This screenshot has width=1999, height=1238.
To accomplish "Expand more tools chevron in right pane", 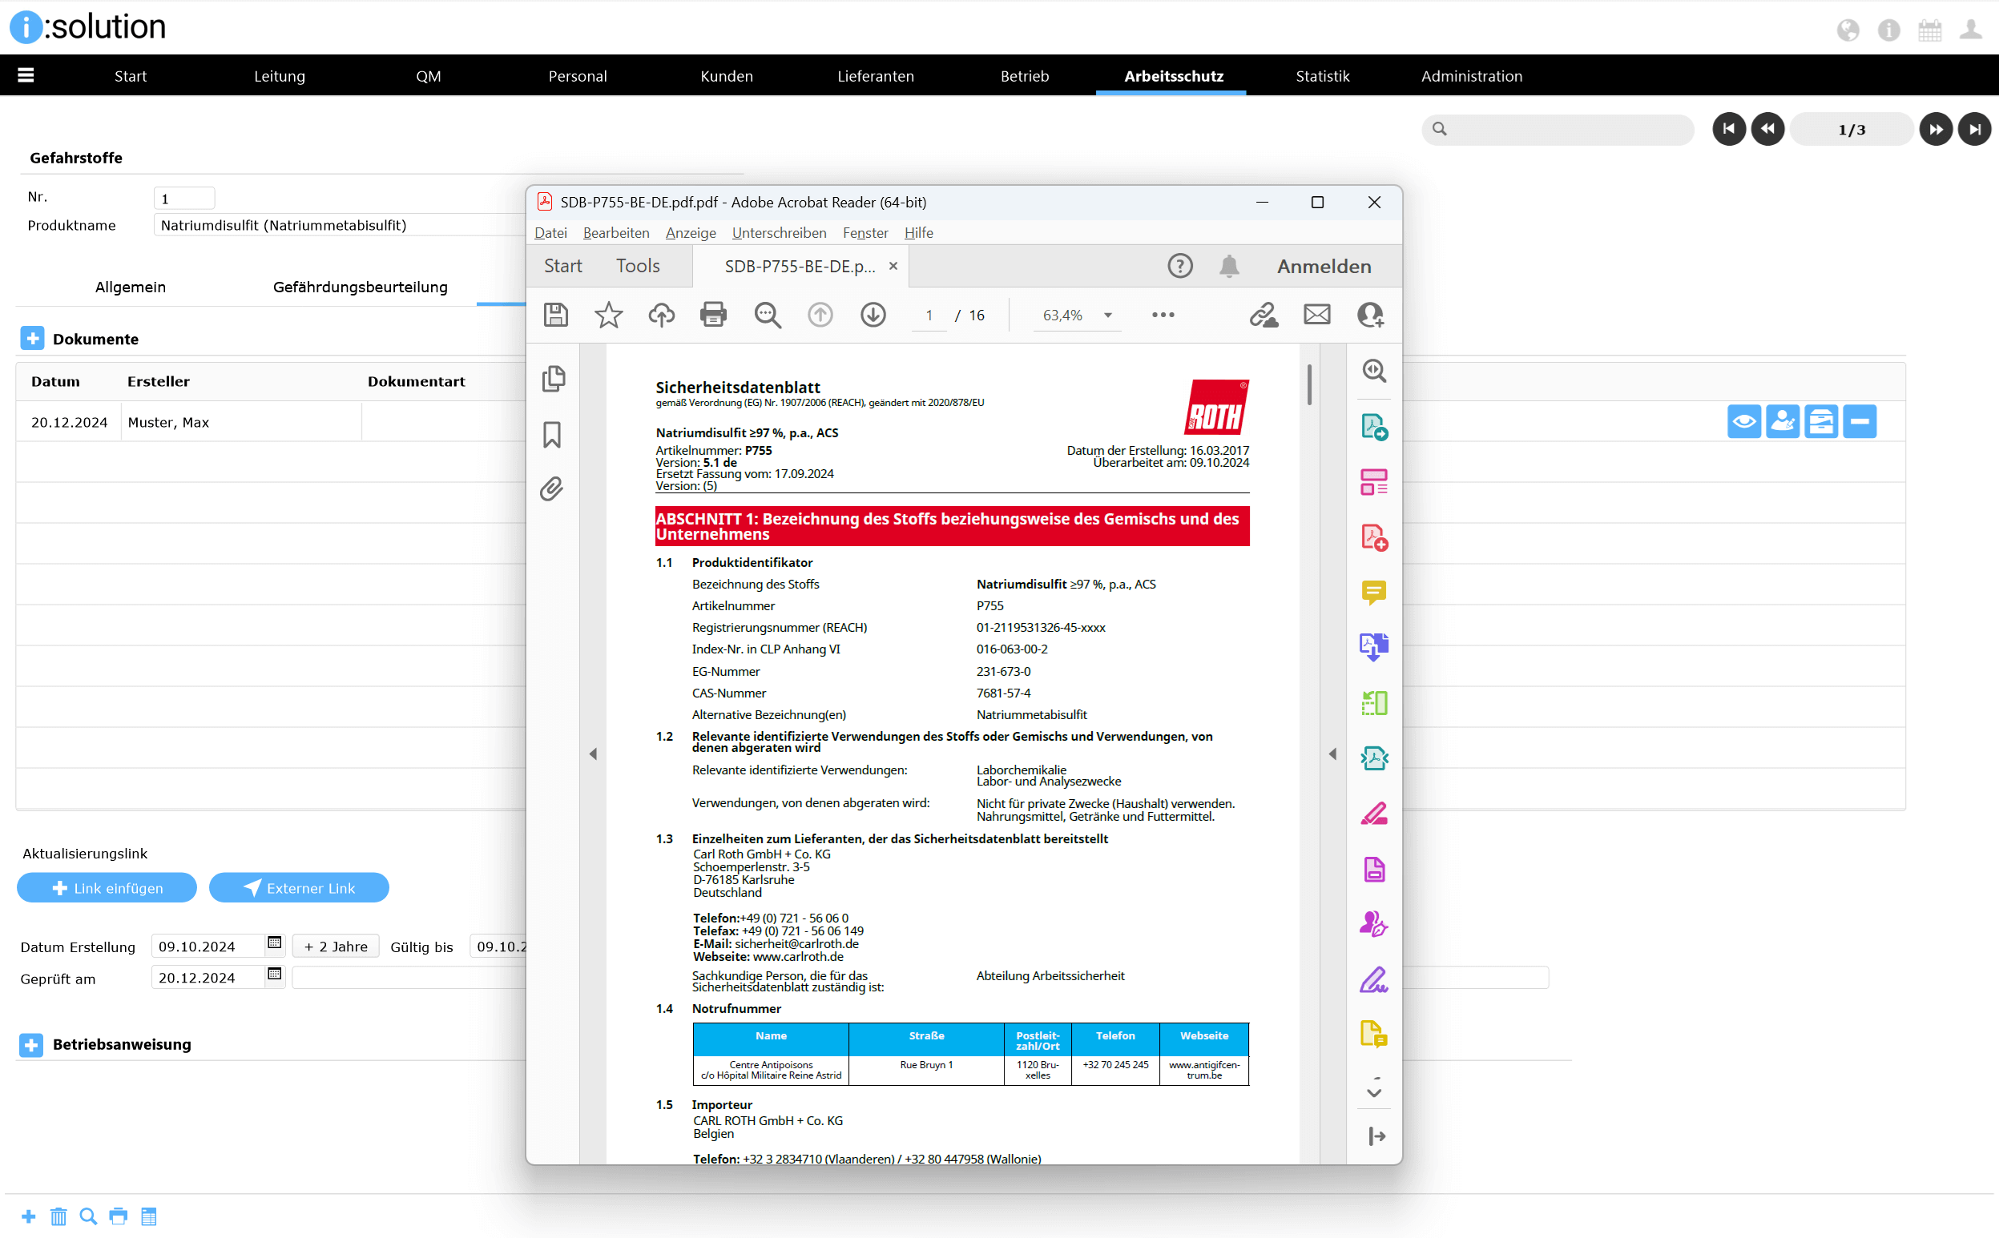I will (x=1374, y=1091).
